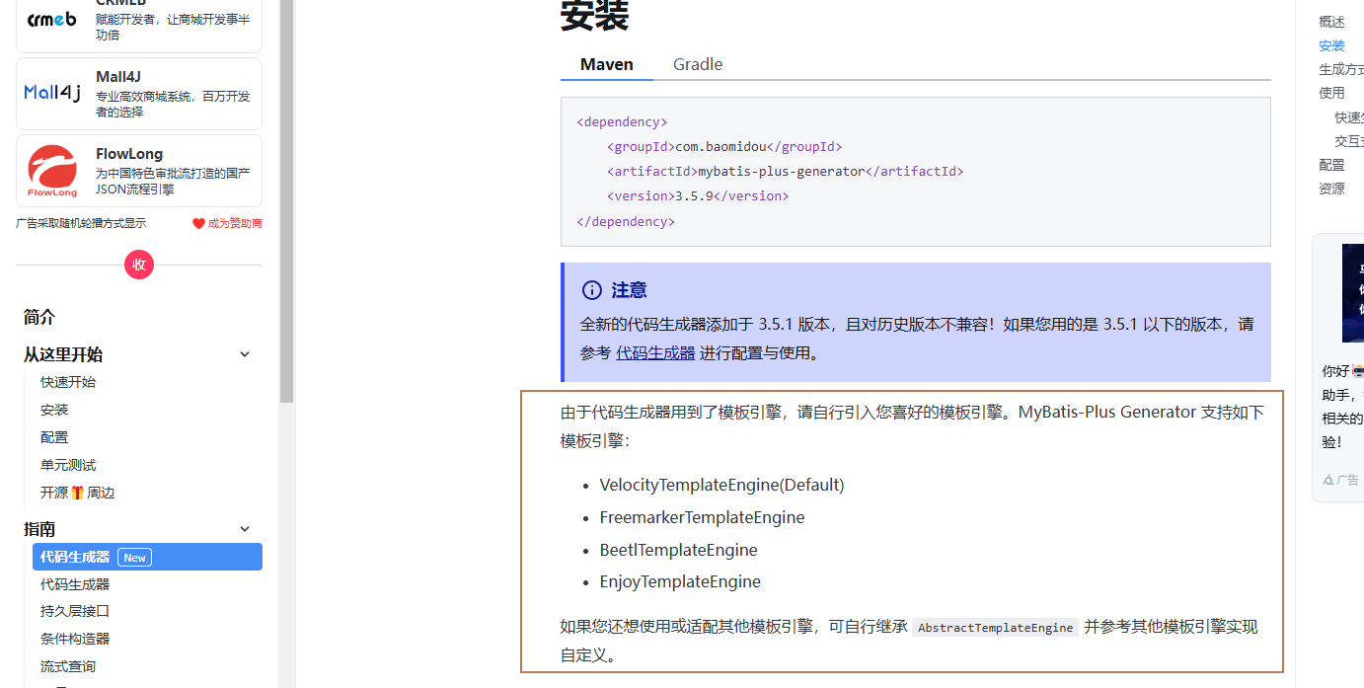
Task: Collapse the 从这里开始 section chevron
Action: tap(245, 354)
